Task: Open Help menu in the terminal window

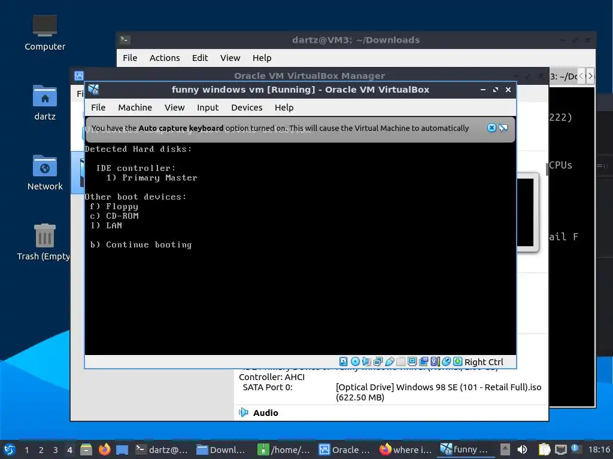Action: click(x=262, y=58)
